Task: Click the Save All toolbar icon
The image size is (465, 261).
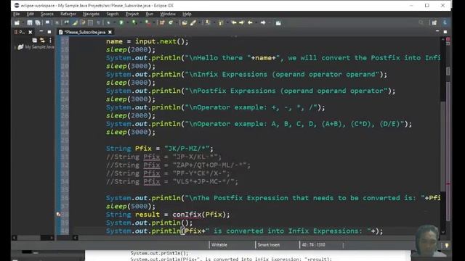Action: click(38, 22)
